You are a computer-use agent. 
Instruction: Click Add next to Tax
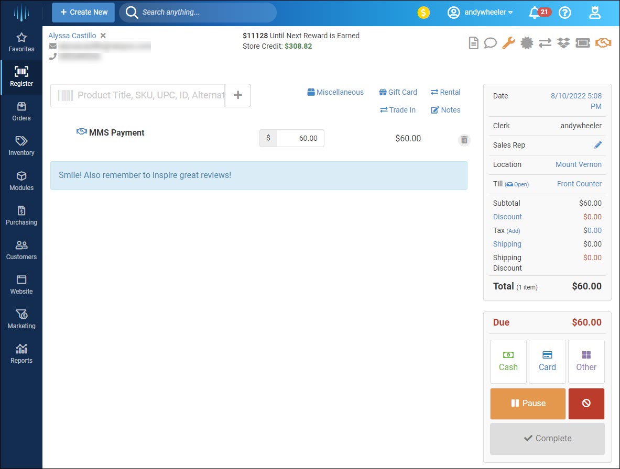coord(513,231)
